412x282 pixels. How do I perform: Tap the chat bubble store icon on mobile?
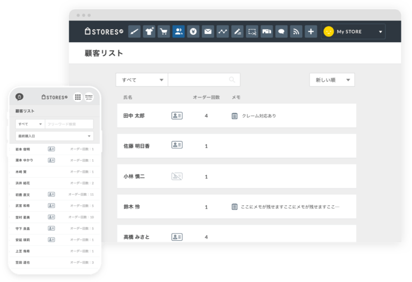[x=19, y=97]
